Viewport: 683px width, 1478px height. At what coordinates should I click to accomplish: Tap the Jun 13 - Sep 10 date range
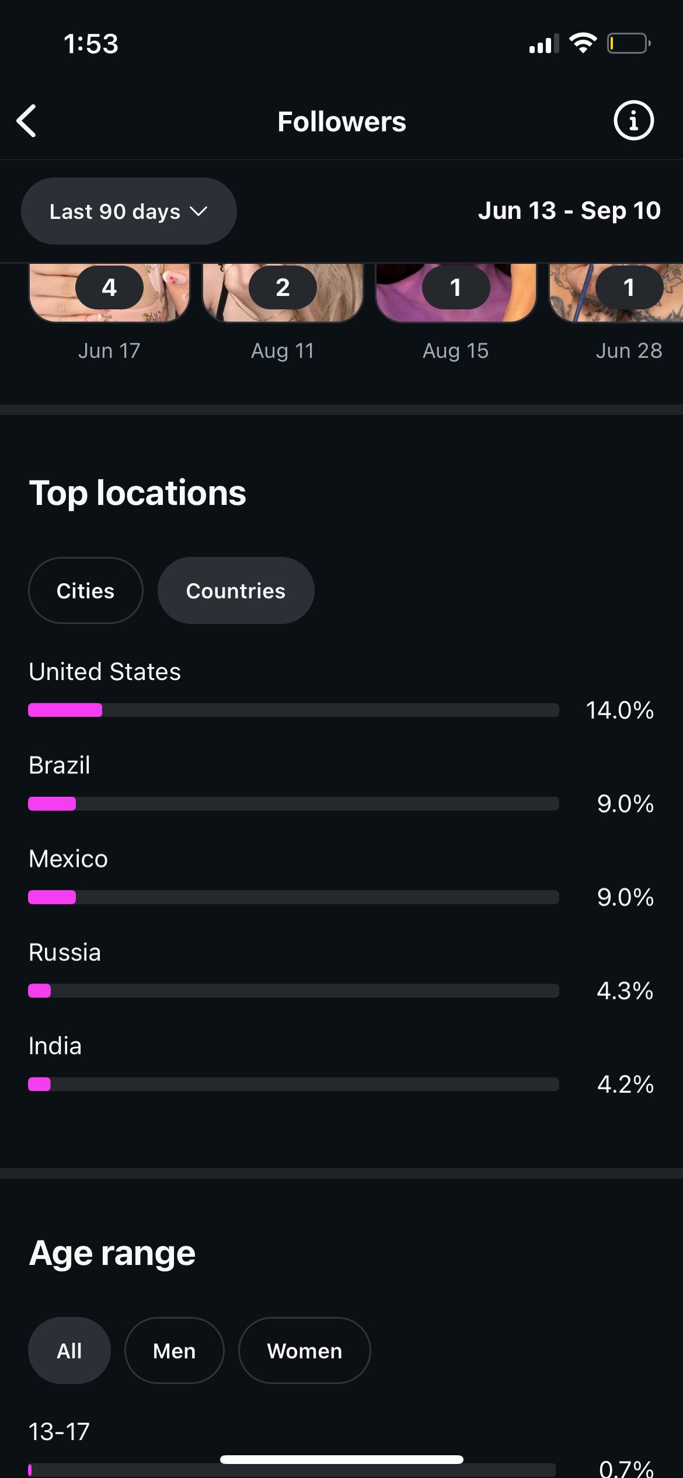tap(569, 211)
